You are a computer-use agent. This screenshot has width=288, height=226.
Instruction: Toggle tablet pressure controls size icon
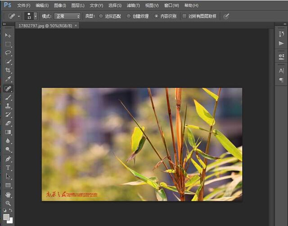point(226,16)
